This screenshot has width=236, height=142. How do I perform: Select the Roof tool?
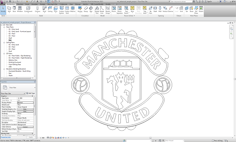pos(45,9)
